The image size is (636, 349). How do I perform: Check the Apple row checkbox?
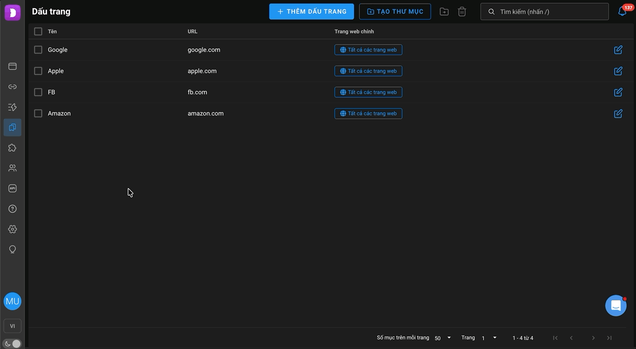(38, 71)
